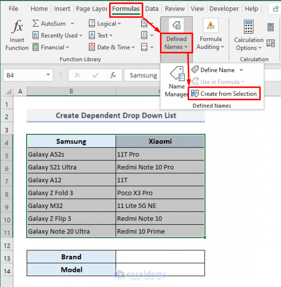Click the Defined Names tag icon
Screen dimensions: 281x287
coord(176,25)
